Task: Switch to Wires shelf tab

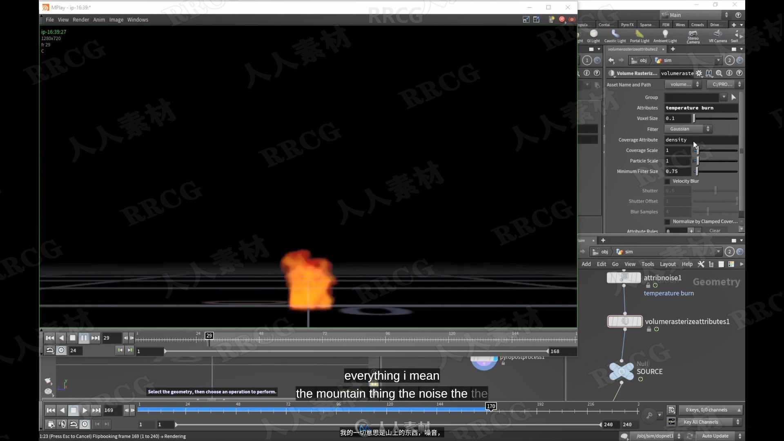Action: coord(680,24)
